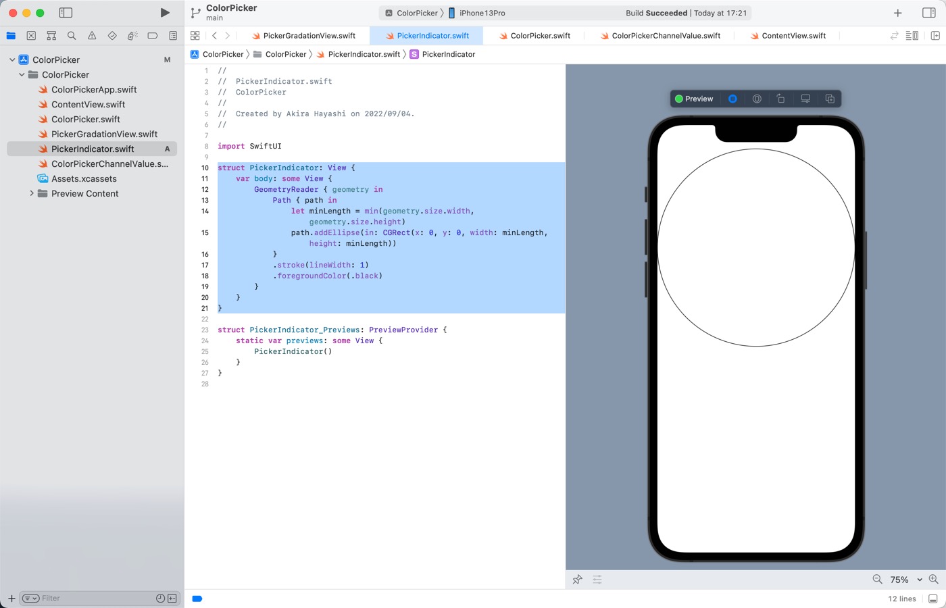Toggle the debug area panel
This screenshot has width=946, height=608.
click(x=933, y=599)
